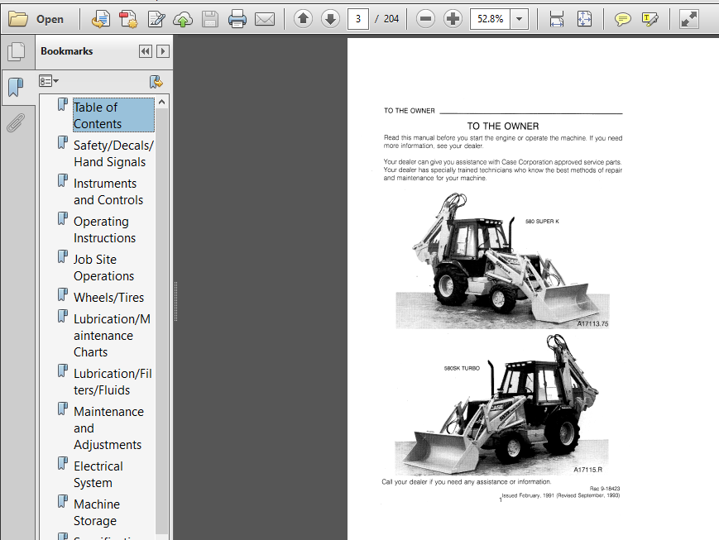Click the create PDF from file icon
The width and height of the screenshot is (719, 540).
(101, 19)
